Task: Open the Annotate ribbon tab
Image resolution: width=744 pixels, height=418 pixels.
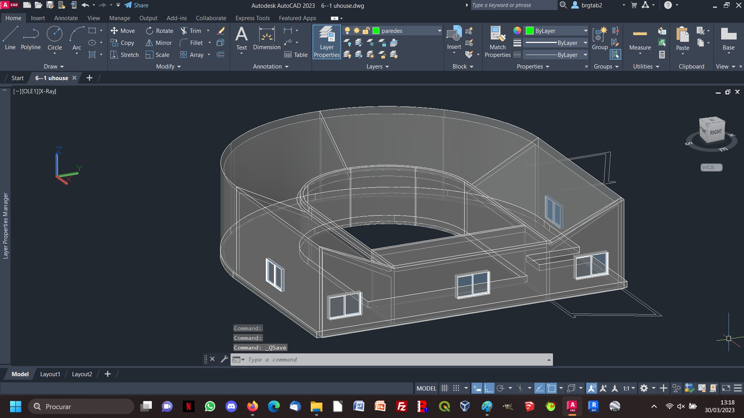Action: click(66, 18)
